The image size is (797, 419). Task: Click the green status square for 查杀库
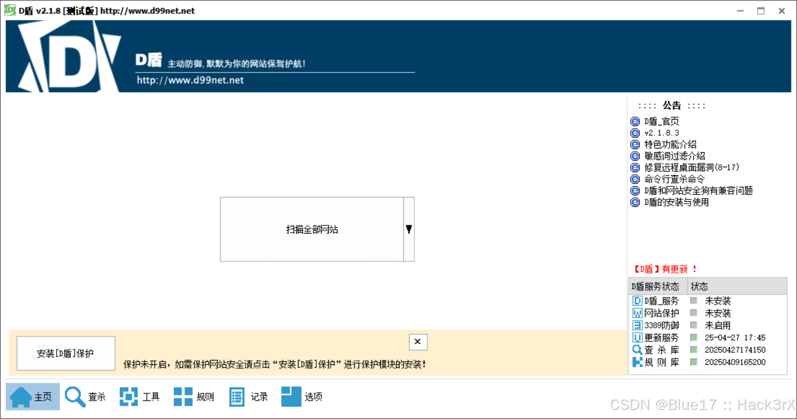coord(694,349)
